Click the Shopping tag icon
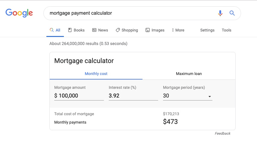Image resolution: width=257 pixels, height=141 pixels. (118, 30)
